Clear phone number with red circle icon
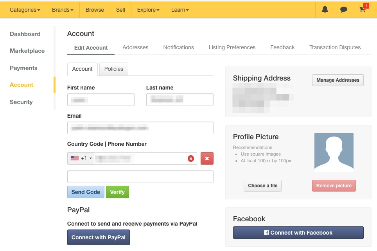This screenshot has width=377, height=251. click(x=191, y=158)
